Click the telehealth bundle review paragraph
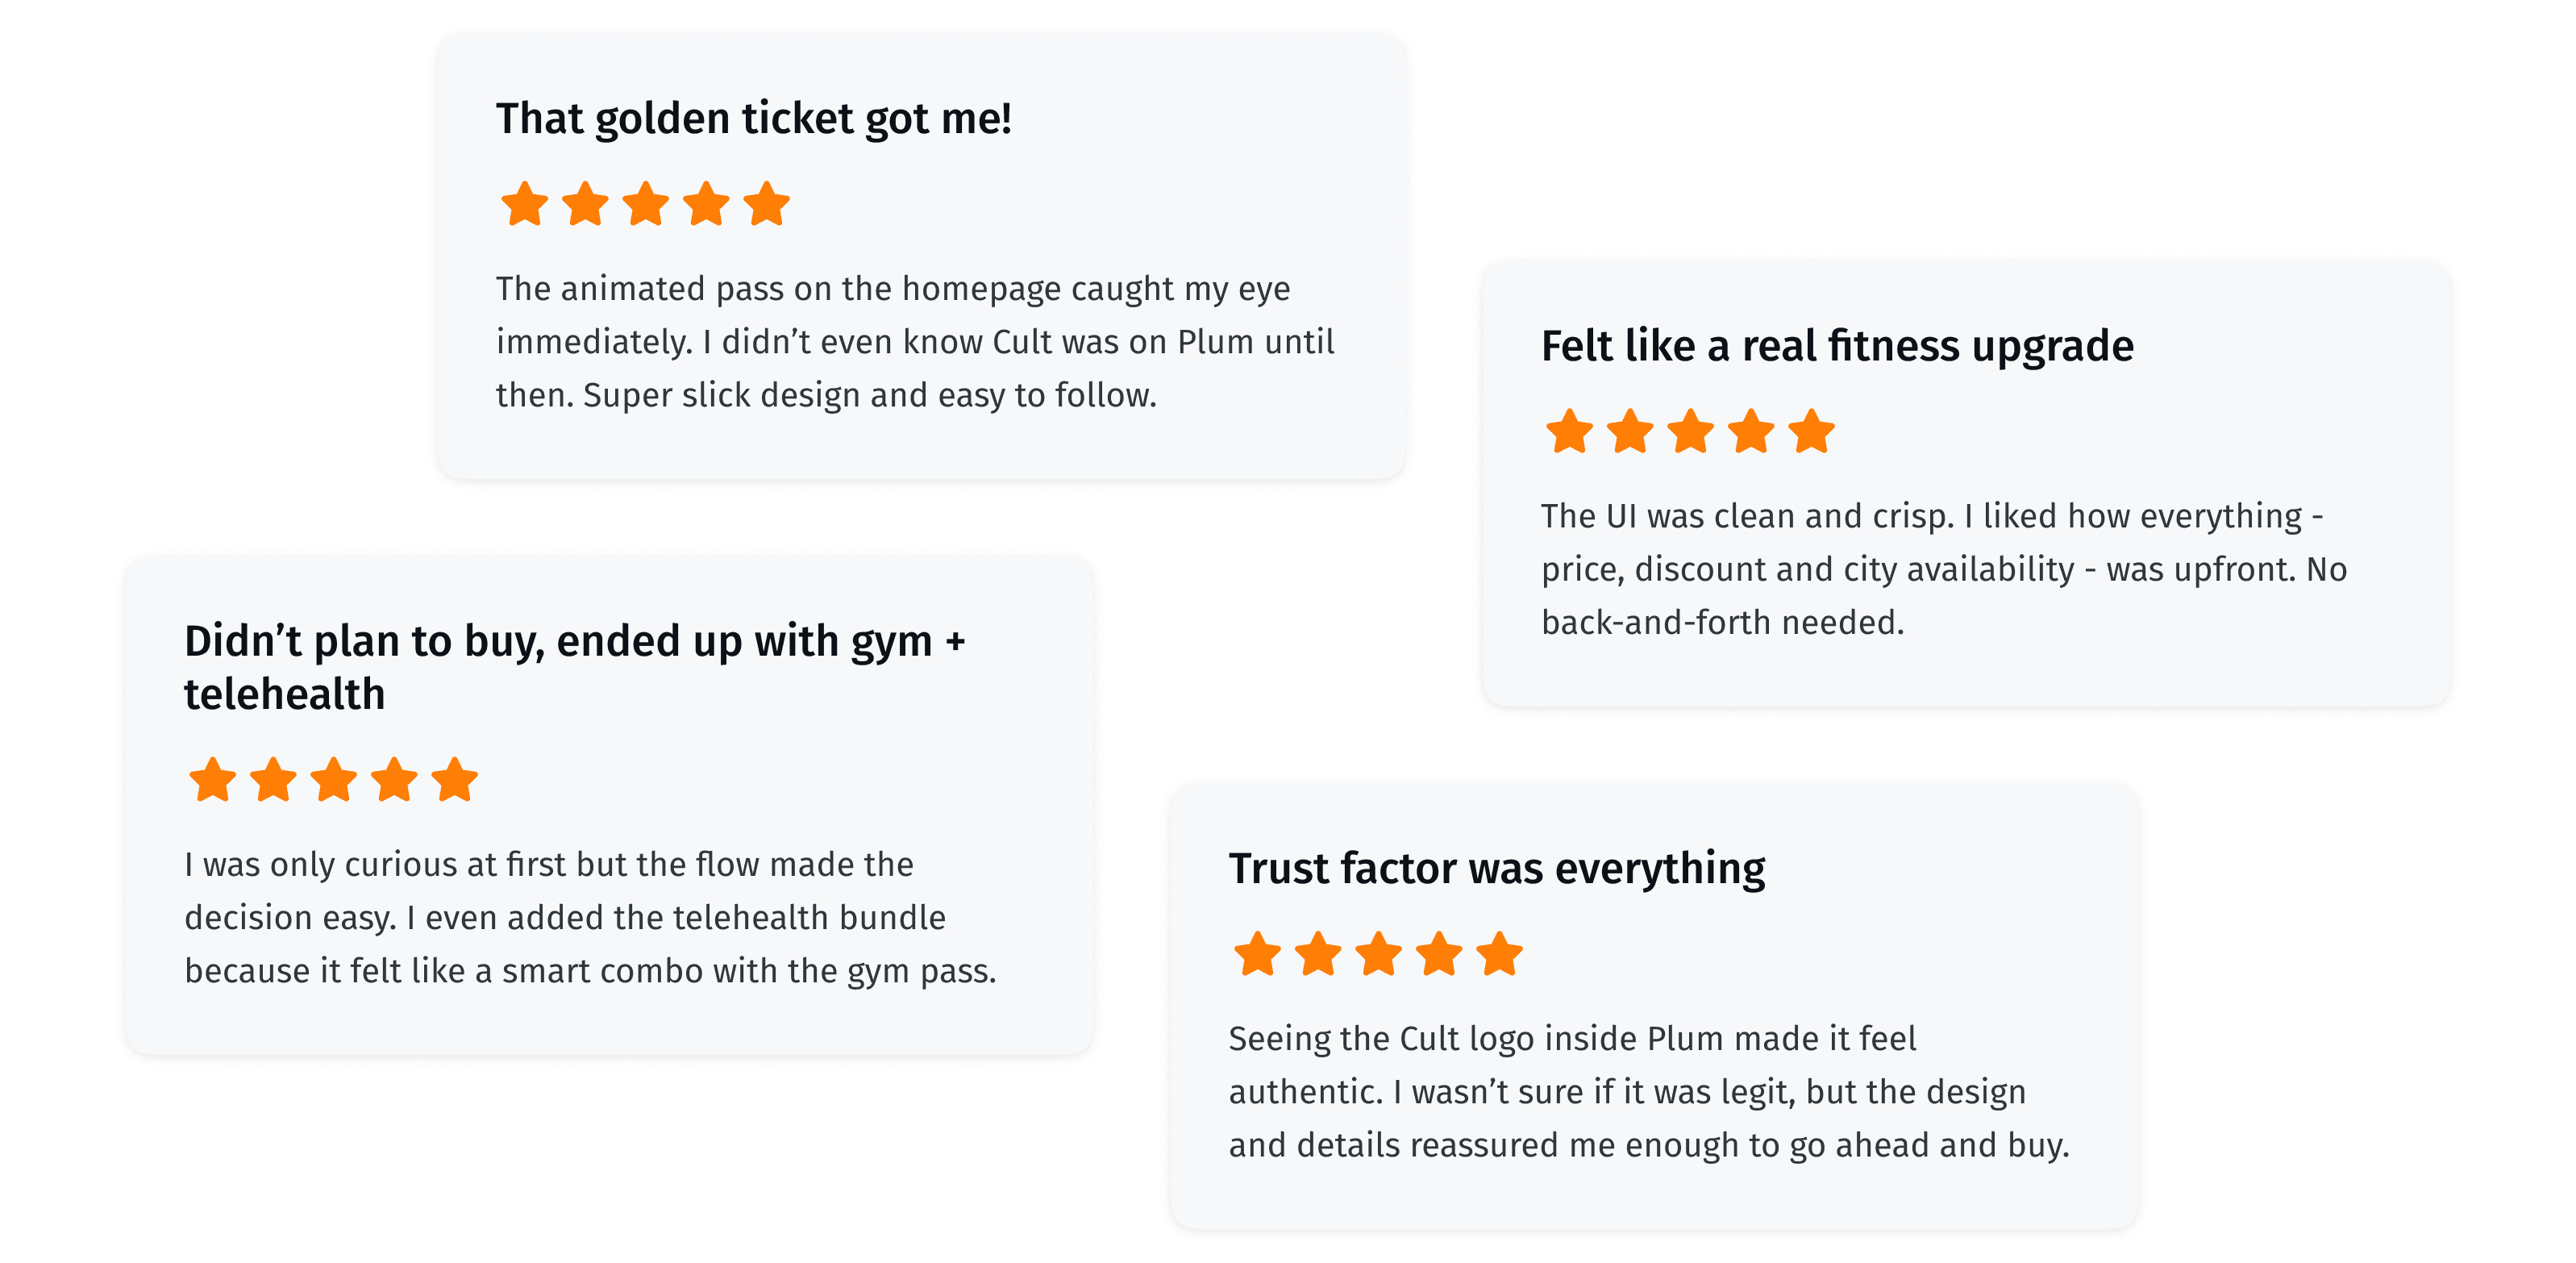This screenshot has height=1263, width=2576. tap(590, 918)
